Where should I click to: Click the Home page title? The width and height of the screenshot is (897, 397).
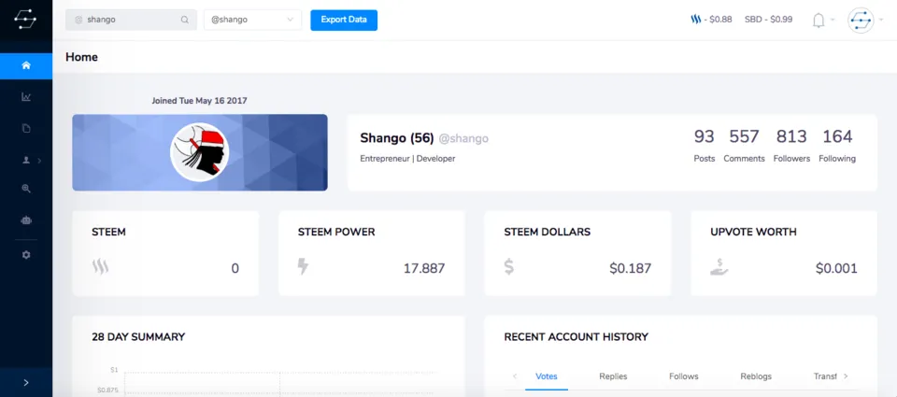tap(82, 57)
